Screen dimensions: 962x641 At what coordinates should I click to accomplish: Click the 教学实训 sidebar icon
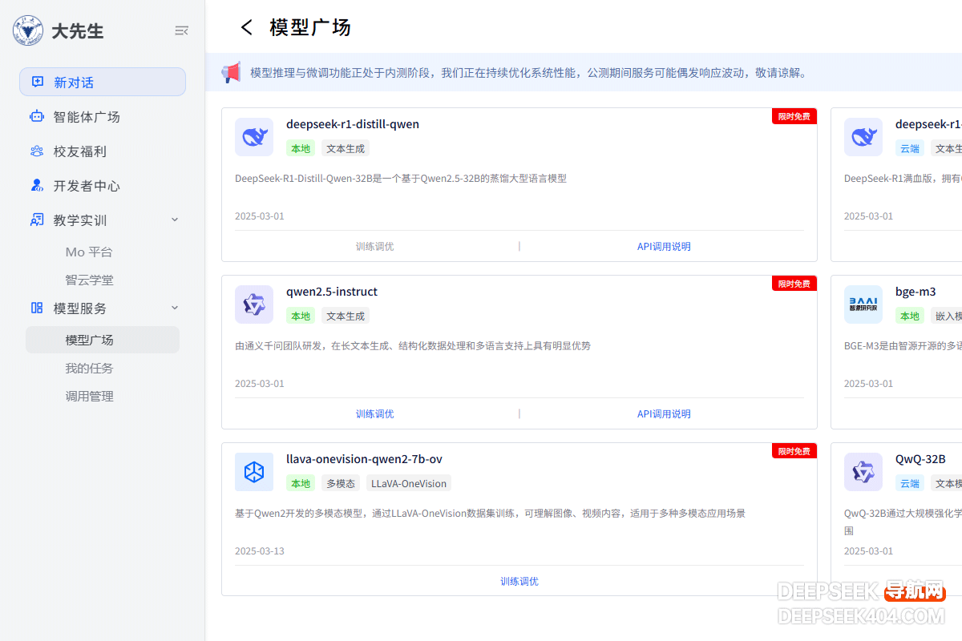coord(37,220)
